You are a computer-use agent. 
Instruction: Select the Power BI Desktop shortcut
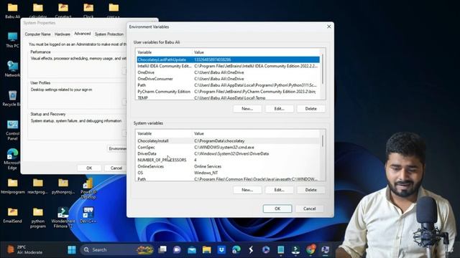point(88,188)
